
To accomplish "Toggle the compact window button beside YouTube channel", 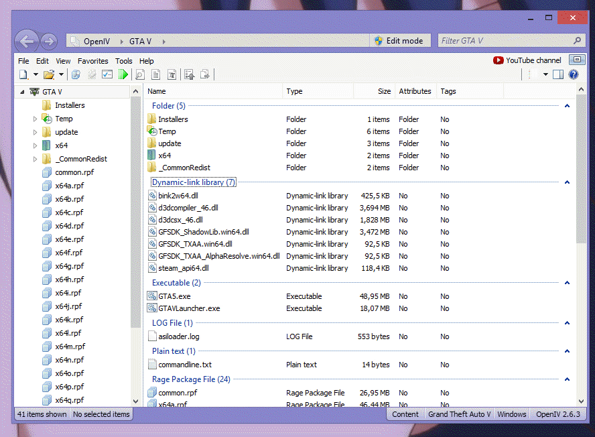I will click(576, 60).
